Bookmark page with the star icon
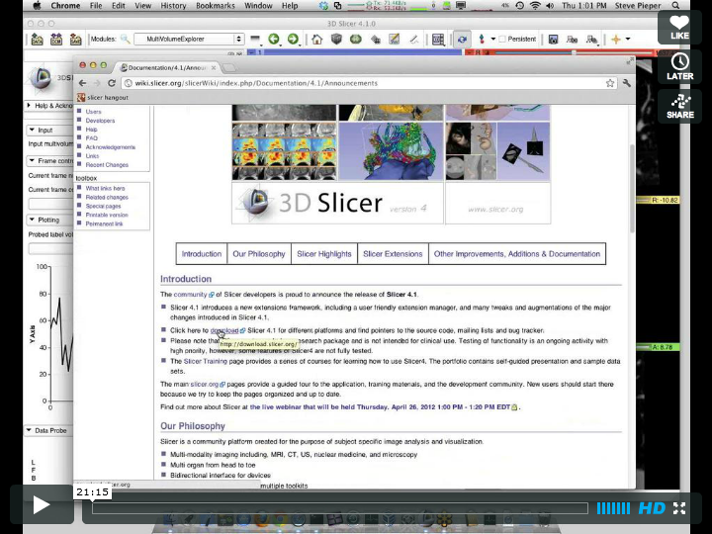712x534 pixels. pyautogui.click(x=611, y=83)
